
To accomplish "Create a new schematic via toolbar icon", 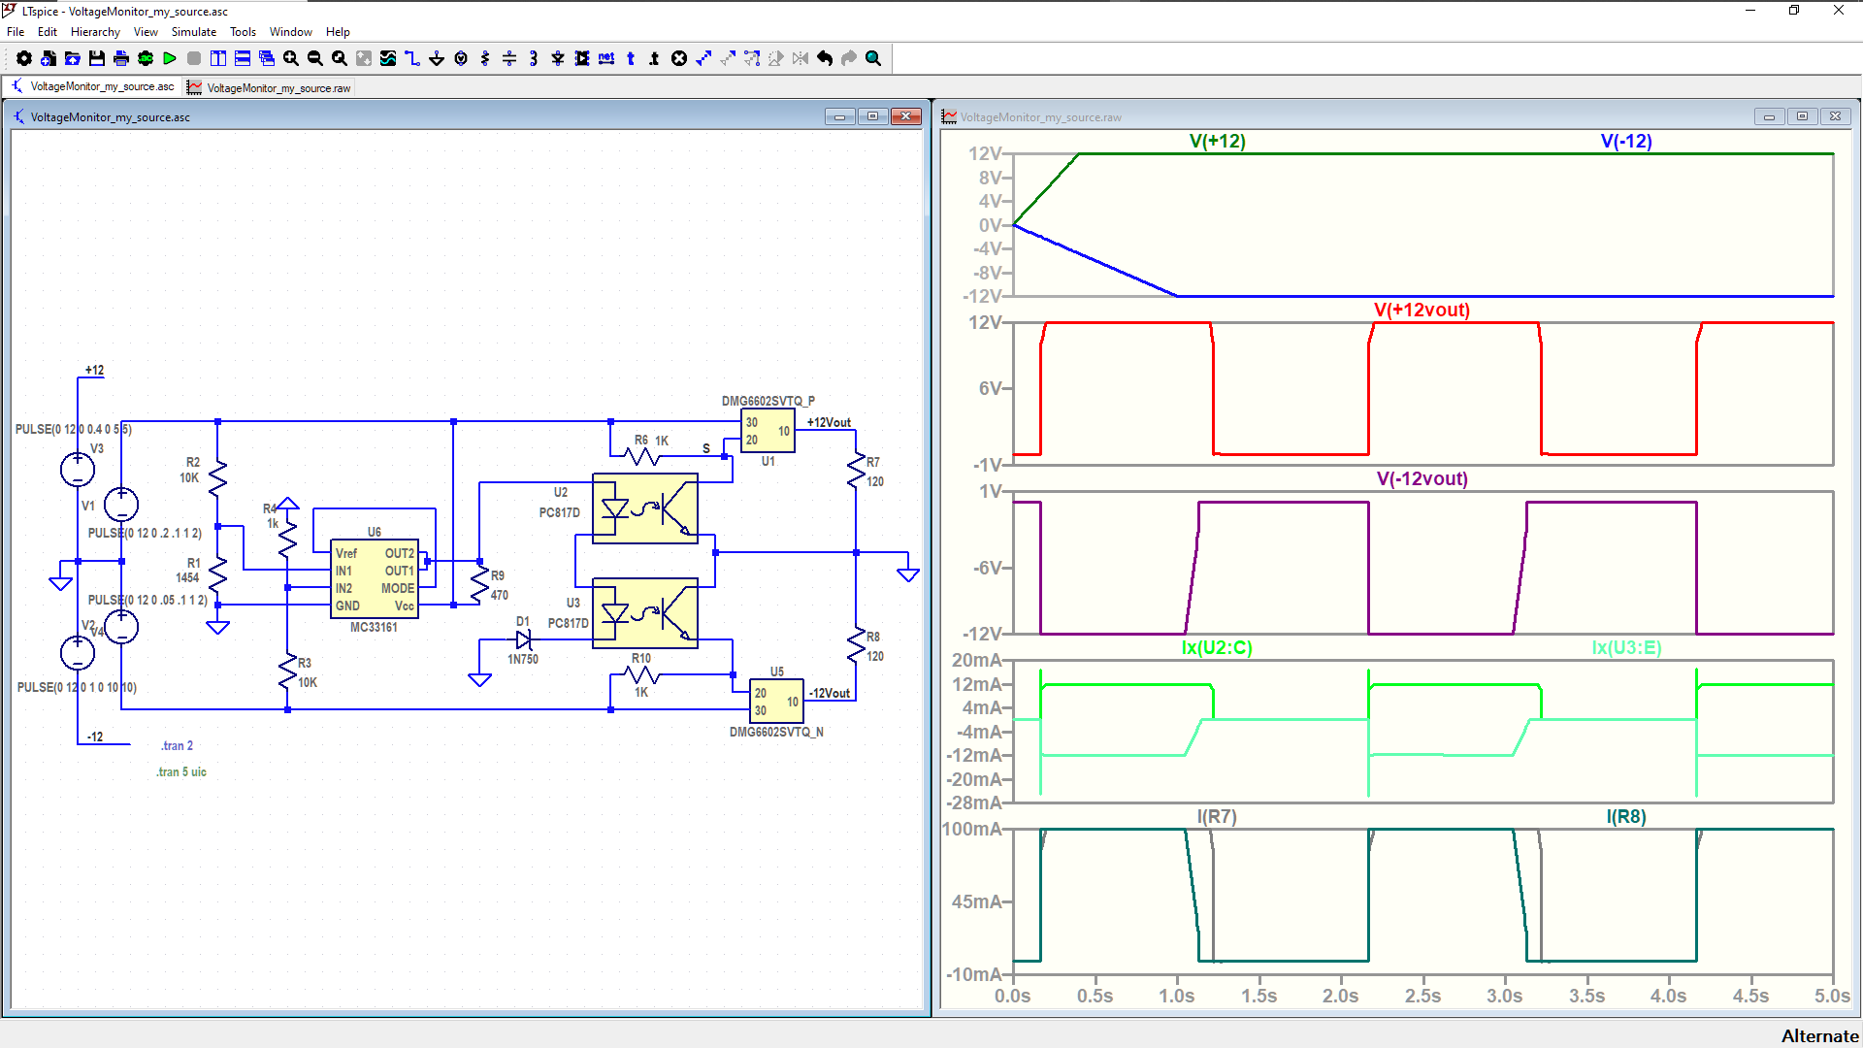I will pyautogui.click(x=49, y=58).
